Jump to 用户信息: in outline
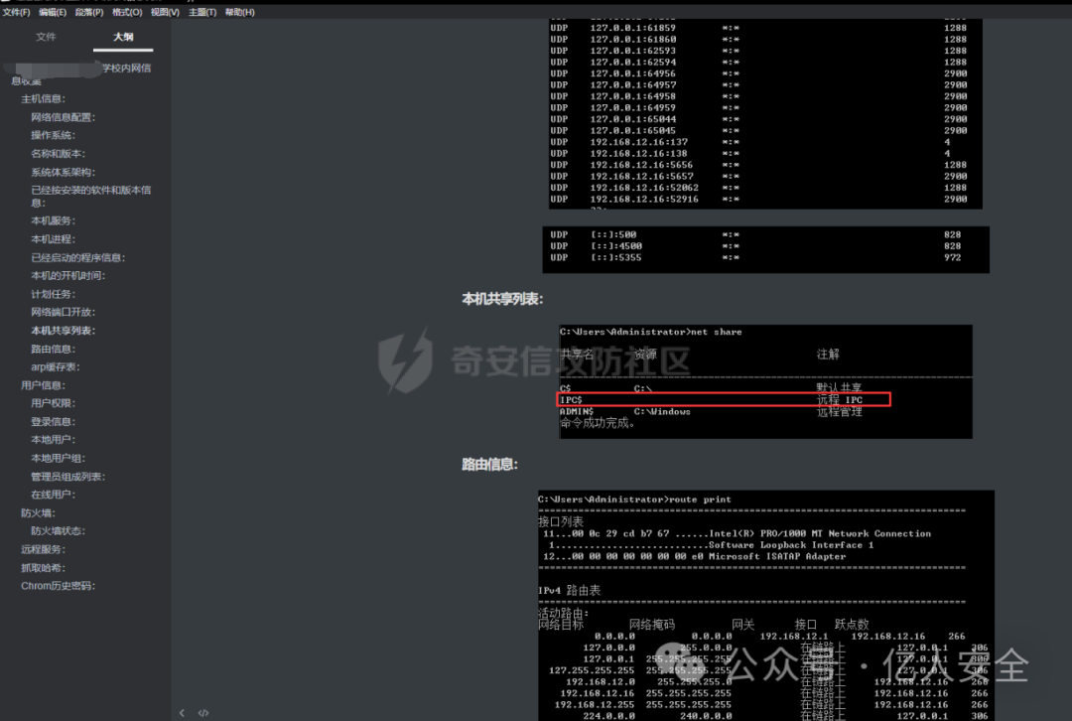The width and height of the screenshot is (1072, 721). [x=43, y=385]
